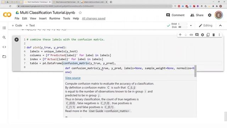Open the Google Drive icon beside title
The height and width of the screenshot is (128, 227).
click(x=17, y=13)
